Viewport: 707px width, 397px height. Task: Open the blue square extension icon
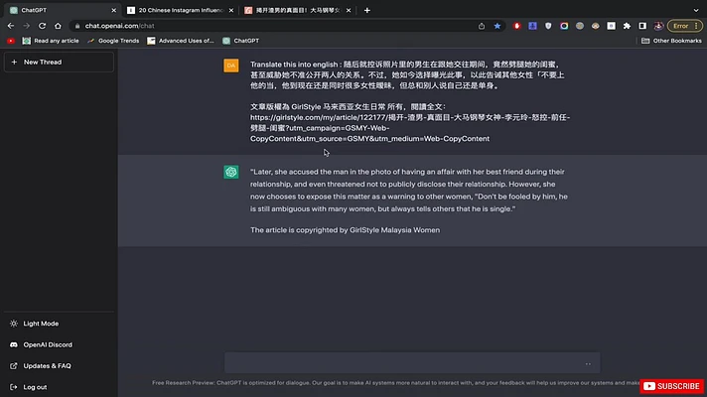(532, 26)
